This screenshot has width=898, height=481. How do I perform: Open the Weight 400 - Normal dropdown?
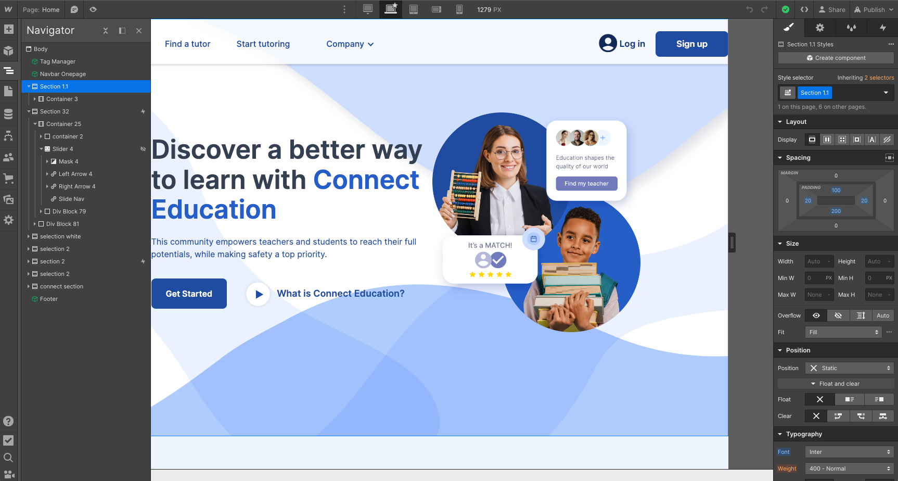tap(849, 469)
